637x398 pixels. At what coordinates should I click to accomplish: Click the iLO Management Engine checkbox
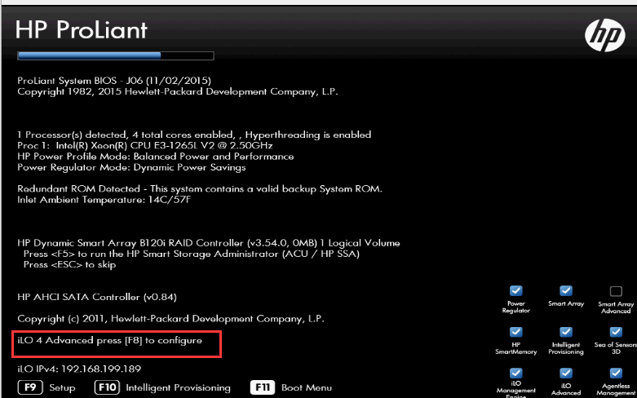pos(515,373)
